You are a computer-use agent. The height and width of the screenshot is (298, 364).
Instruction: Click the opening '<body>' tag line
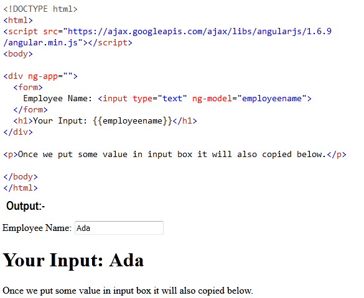18,54
